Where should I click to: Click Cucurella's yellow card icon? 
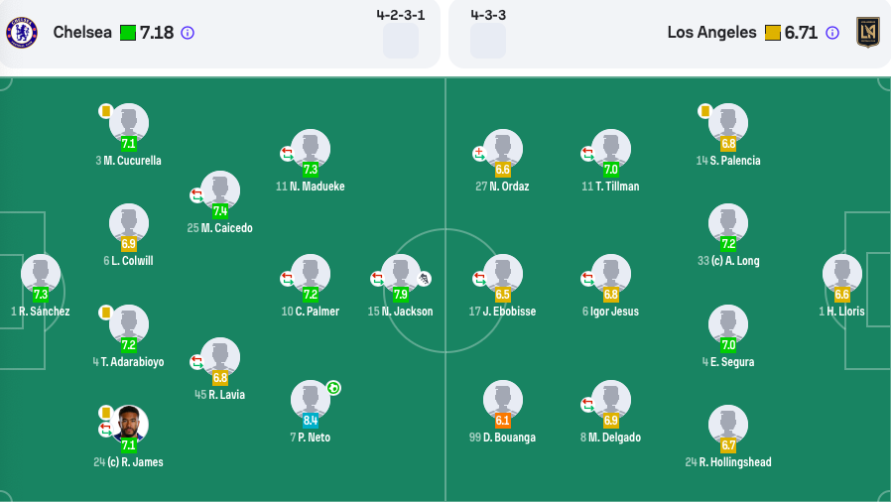pos(105,111)
